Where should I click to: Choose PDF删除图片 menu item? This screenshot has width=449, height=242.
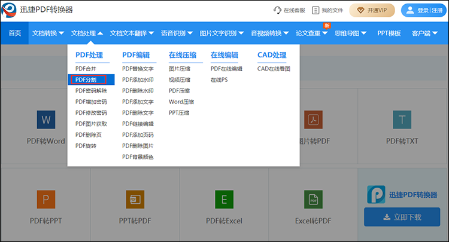[138, 146]
